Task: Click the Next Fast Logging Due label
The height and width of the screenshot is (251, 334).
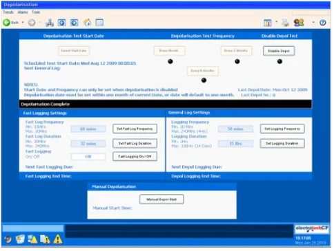Action: [49, 167]
